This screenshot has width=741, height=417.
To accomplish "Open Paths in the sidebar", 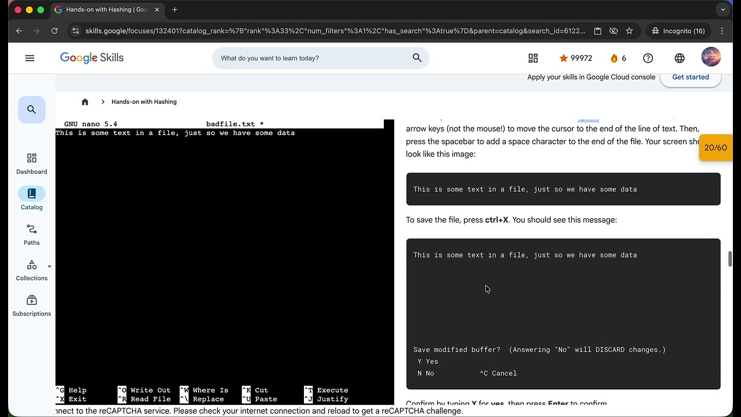I will tap(32, 235).
